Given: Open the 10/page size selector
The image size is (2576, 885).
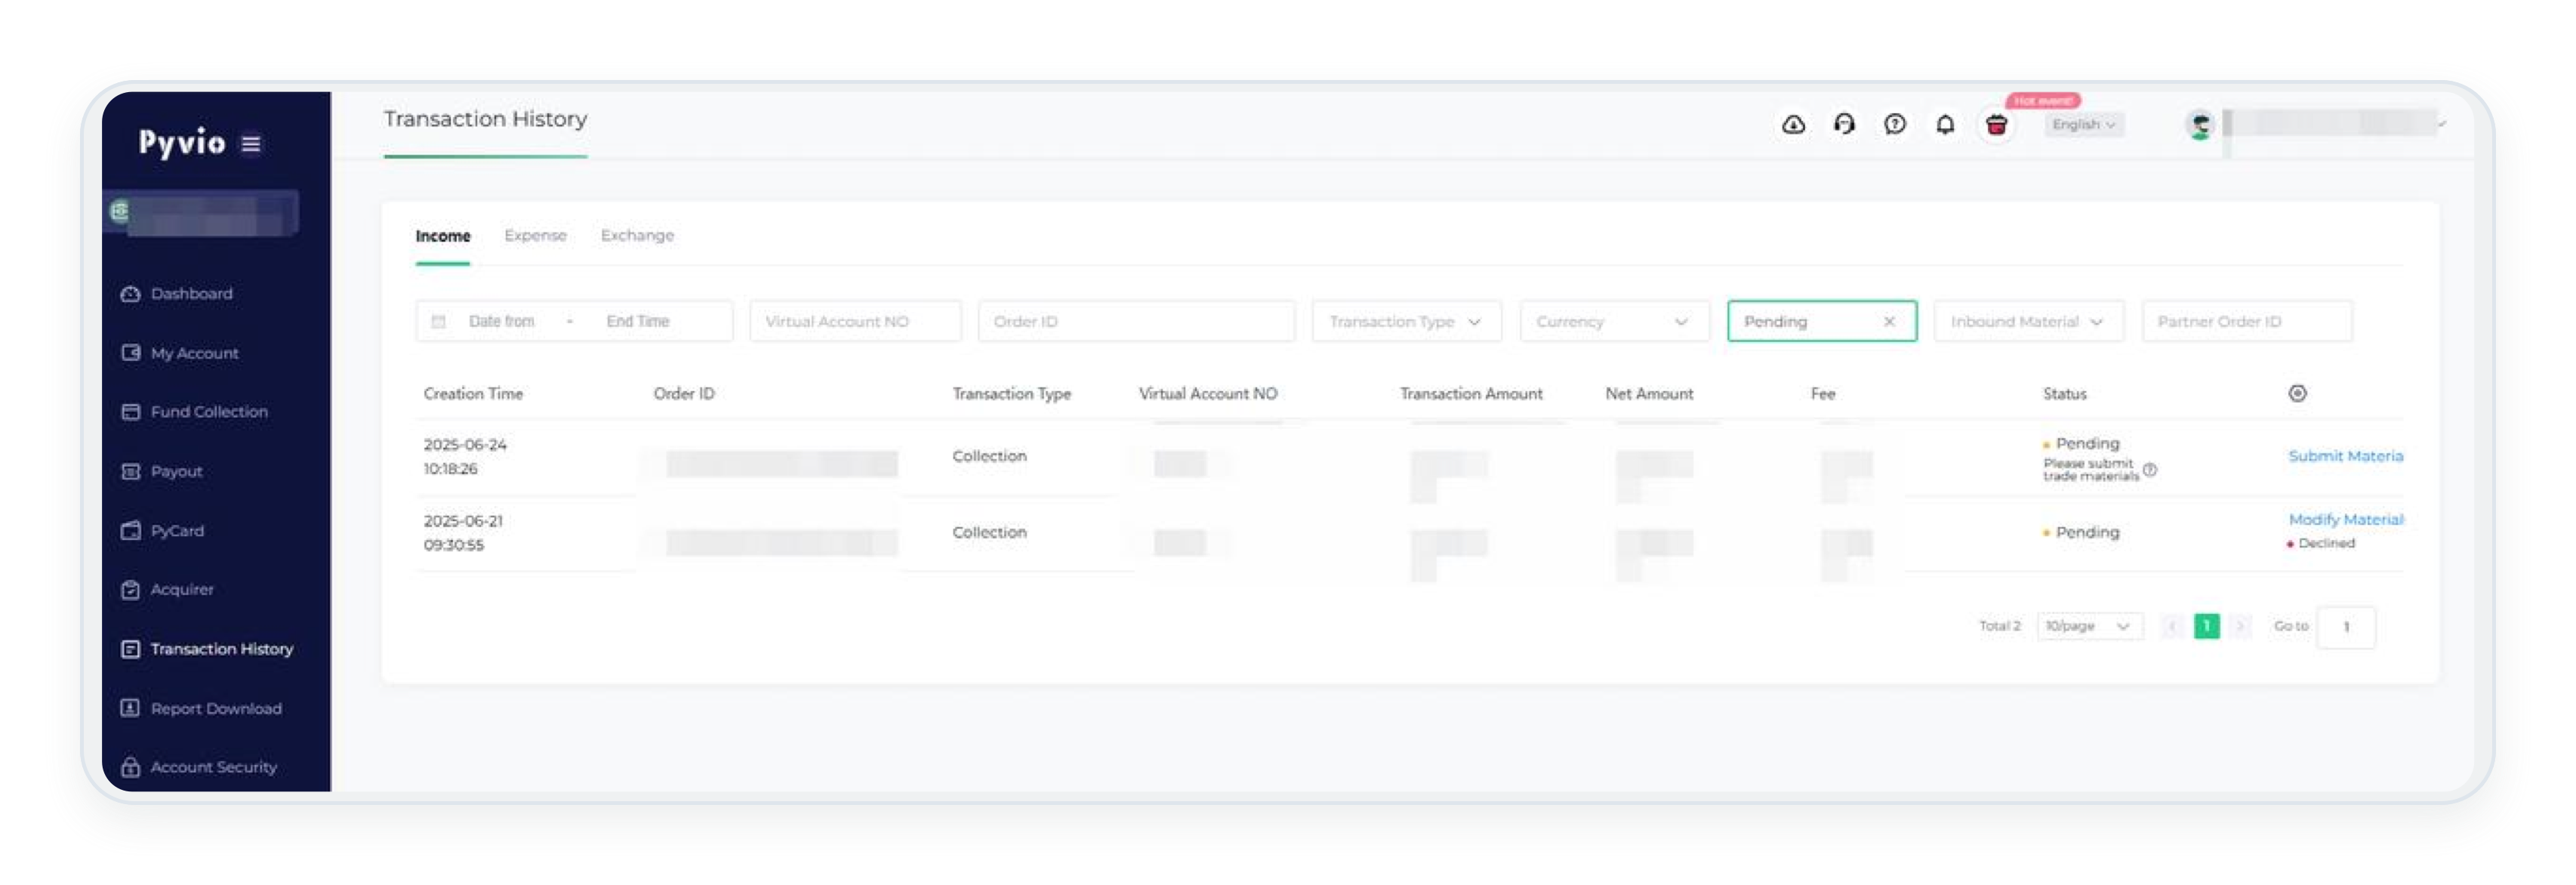Looking at the screenshot, I should click(x=2088, y=626).
